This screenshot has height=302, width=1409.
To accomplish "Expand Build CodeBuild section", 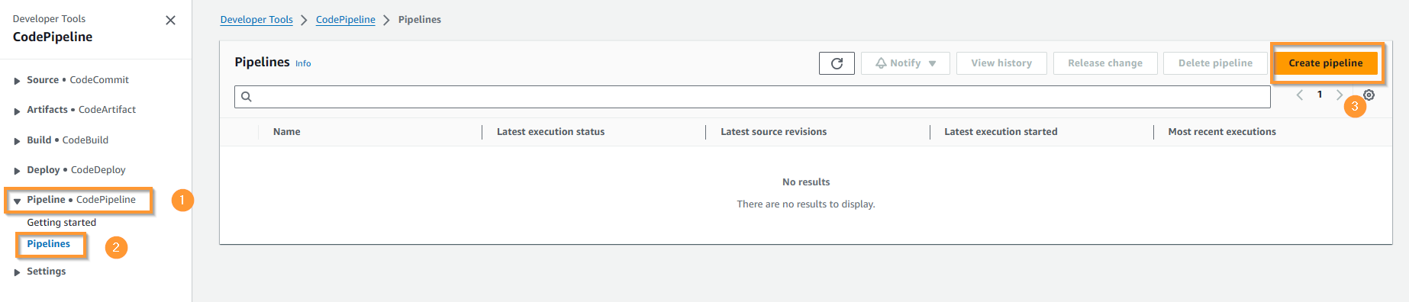I will (x=17, y=141).
